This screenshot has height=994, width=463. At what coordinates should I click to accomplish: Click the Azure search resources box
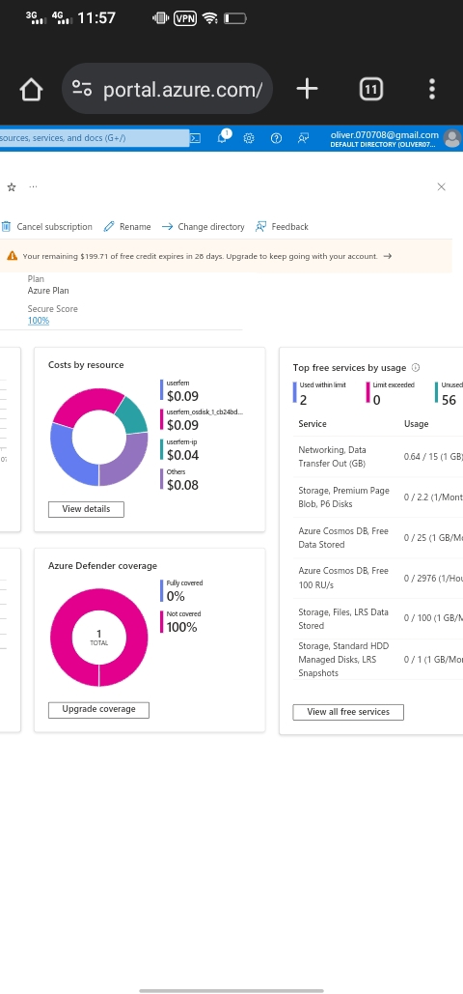click(x=95, y=137)
